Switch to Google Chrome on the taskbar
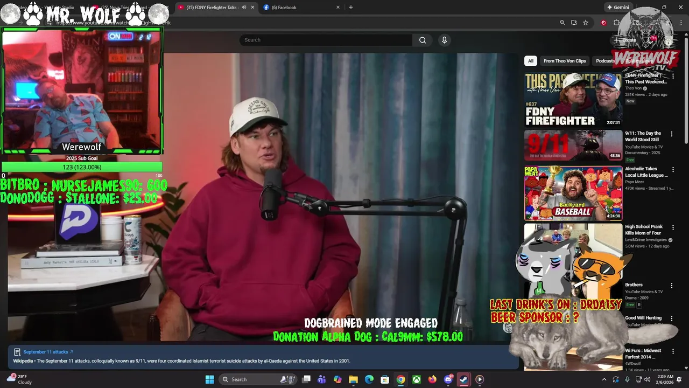The image size is (689, 388). tap(401, 379)
